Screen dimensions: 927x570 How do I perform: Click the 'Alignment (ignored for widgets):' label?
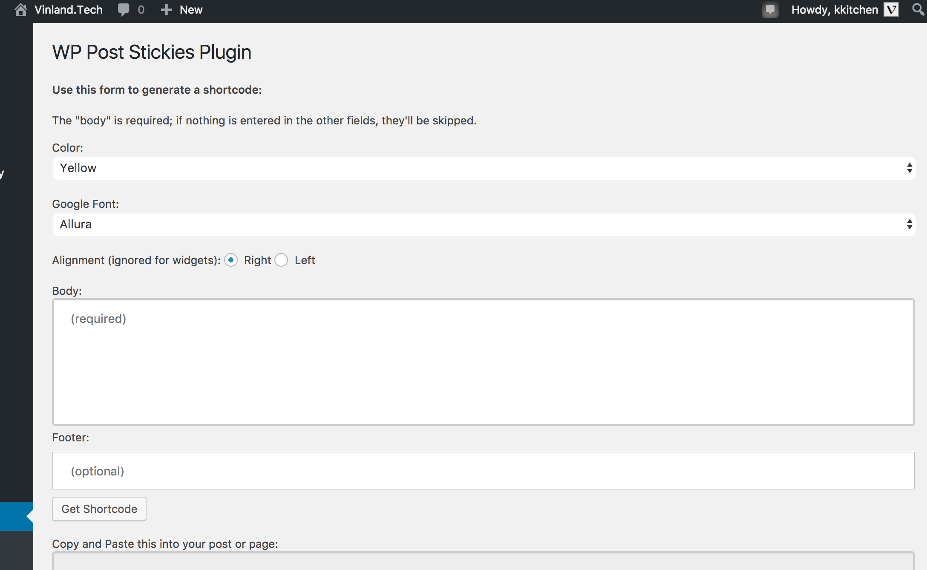pyautogui.click(x=136, y=260)
